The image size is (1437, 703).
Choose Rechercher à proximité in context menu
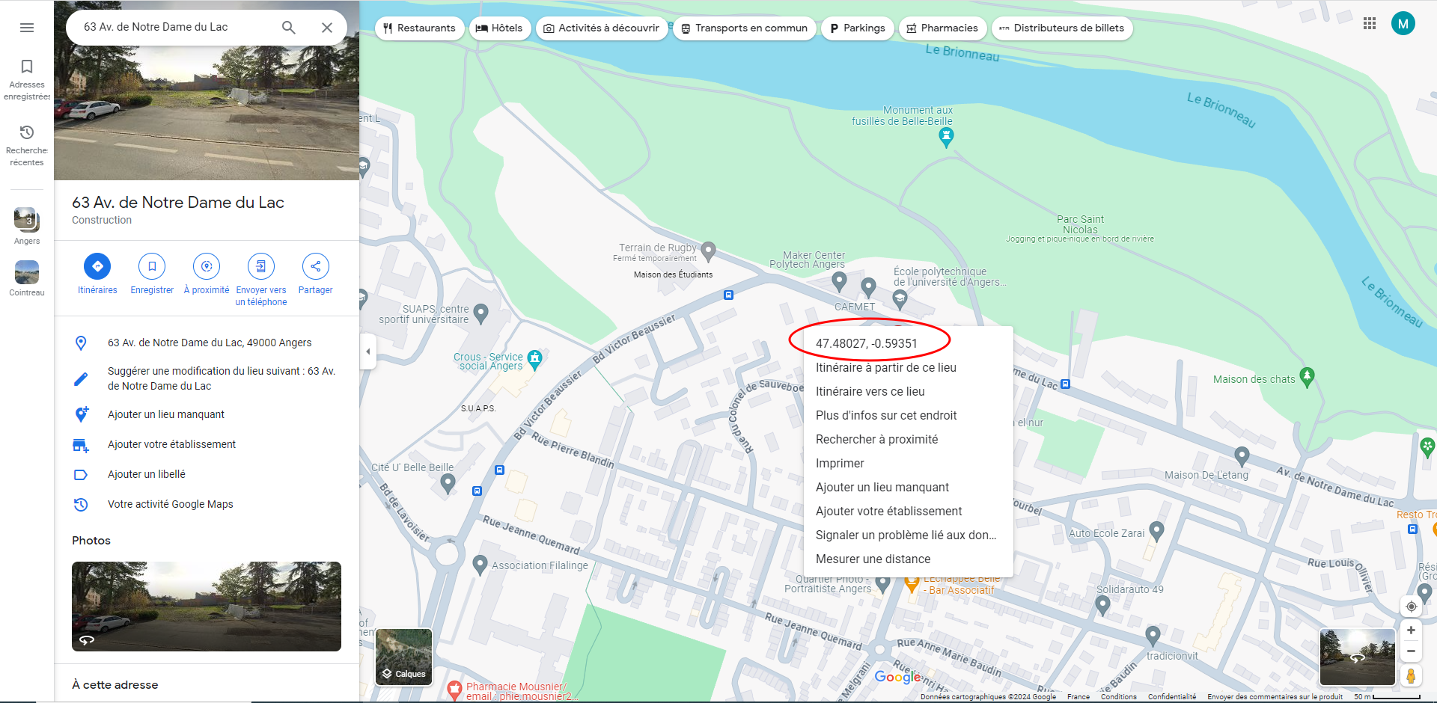coord(909,439)
